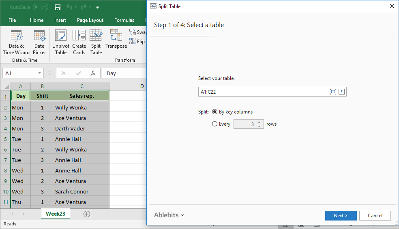399x229 pixels.
Task: Click the formula bar Cancel X icon
Action: click(64, 73)
